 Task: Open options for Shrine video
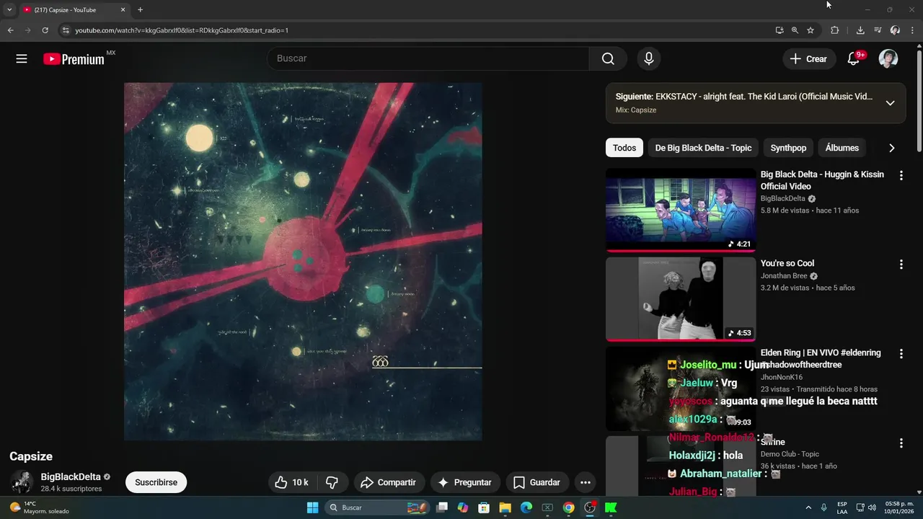(901, 443)
